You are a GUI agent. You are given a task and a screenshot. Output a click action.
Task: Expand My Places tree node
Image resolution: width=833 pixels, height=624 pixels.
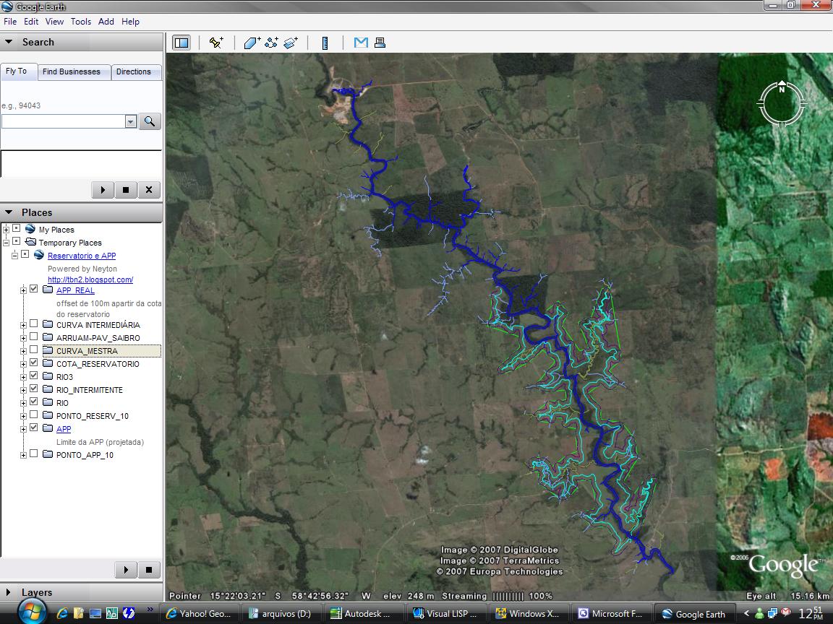click(x=6, y=230)
